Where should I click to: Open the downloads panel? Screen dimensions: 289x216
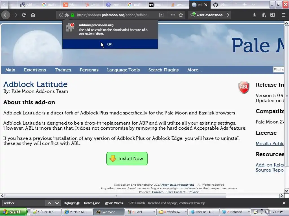tap(255, 15)
